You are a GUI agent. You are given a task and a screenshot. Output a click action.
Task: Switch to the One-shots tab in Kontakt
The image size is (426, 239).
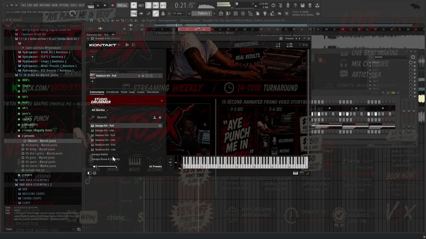[x=153, y=92]
